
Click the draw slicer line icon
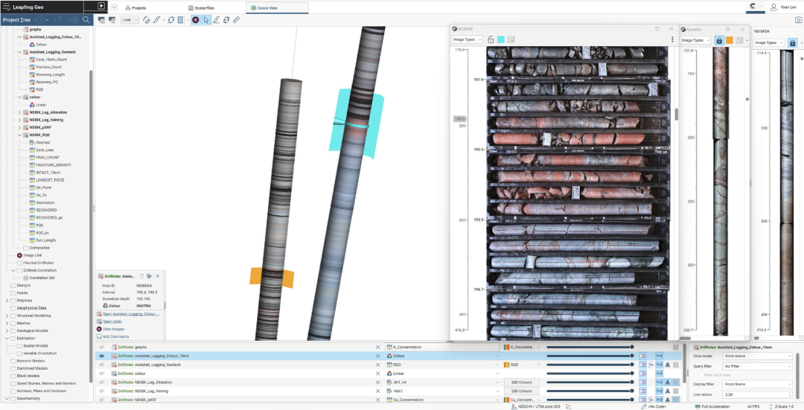pyautogui.click(x=157, y=20)
